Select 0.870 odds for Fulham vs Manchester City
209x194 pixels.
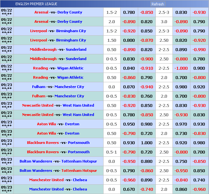tap(129, 87)
